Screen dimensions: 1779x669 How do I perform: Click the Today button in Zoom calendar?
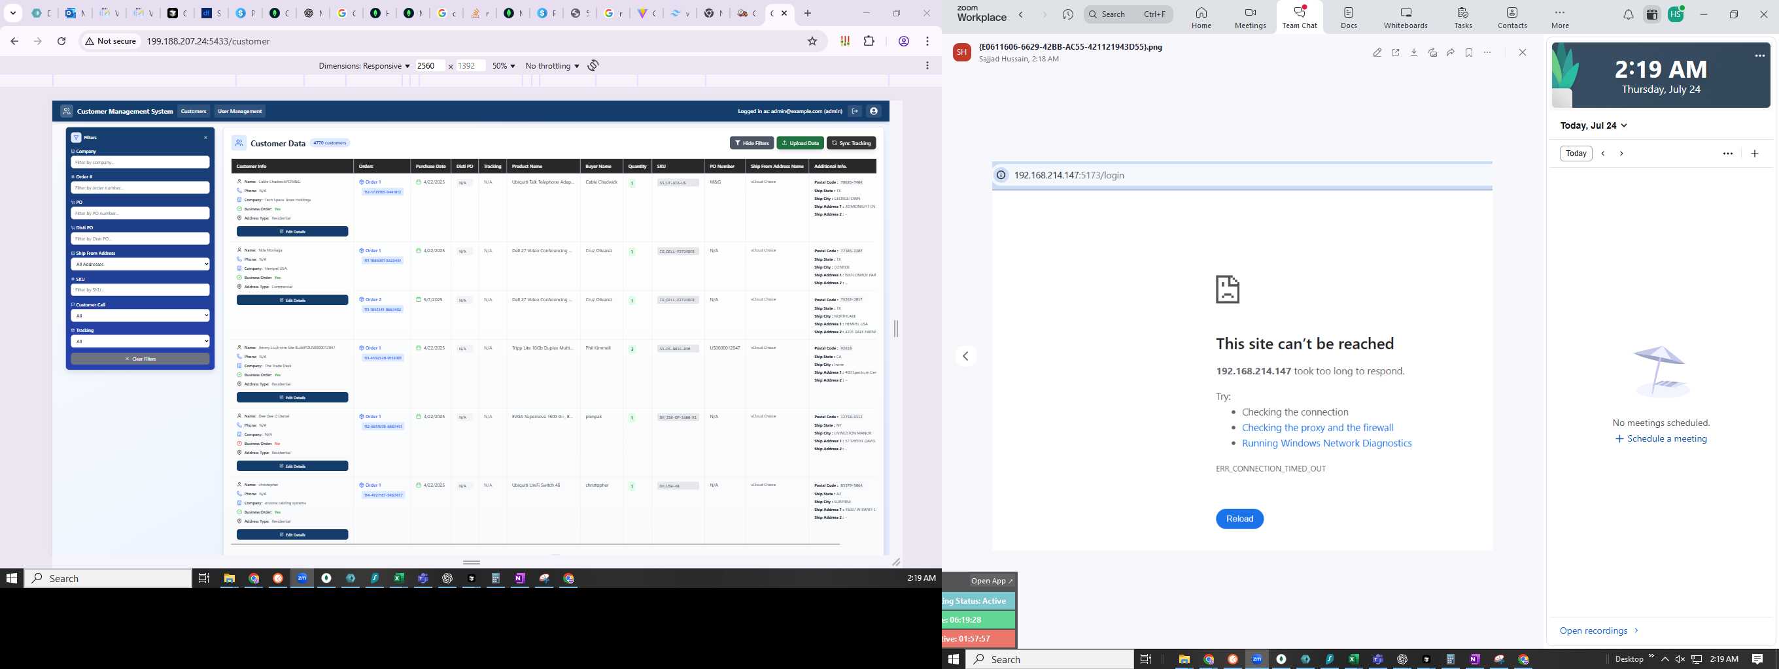[x=1576, y=153]
